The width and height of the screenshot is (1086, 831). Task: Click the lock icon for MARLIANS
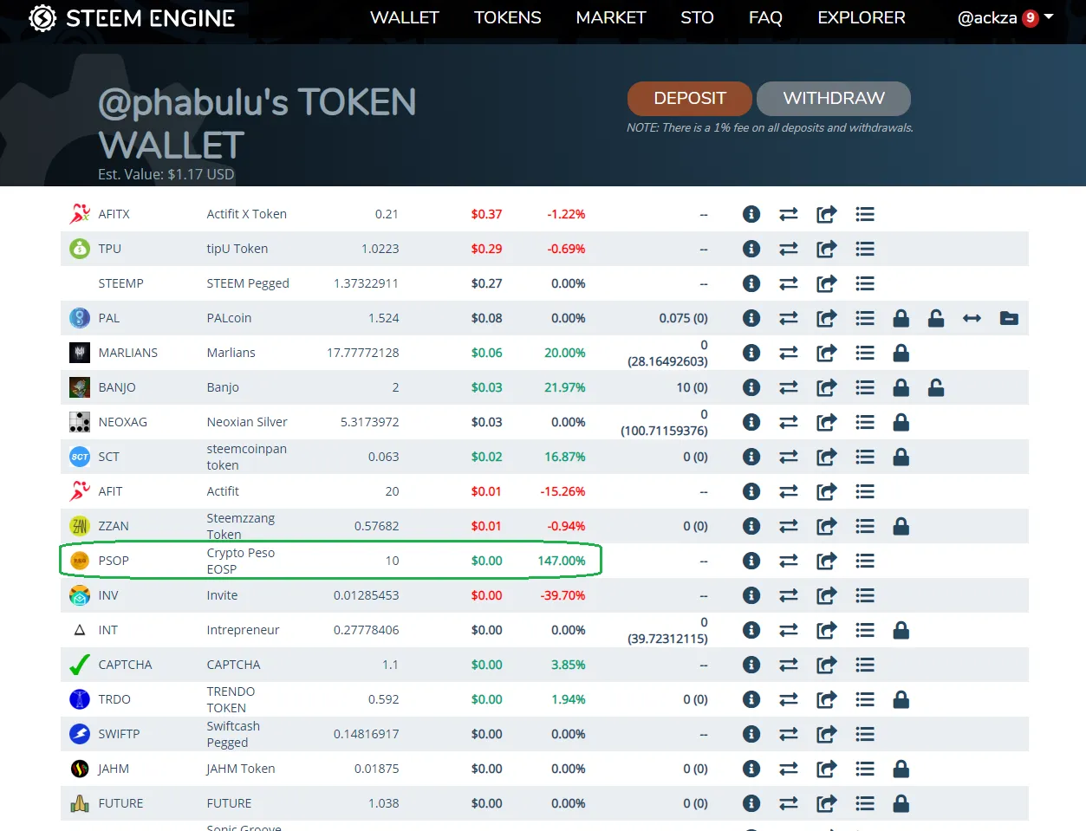coord(901,353)
